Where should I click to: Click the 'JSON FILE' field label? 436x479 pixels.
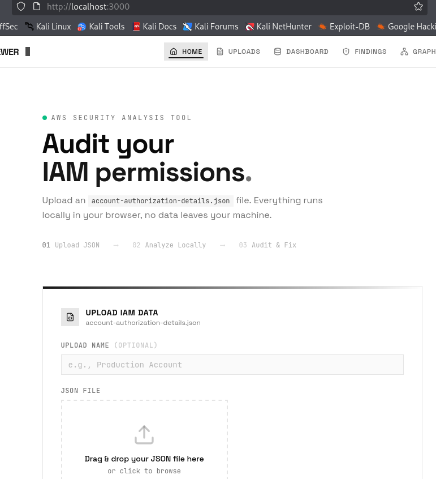point(80,391)
